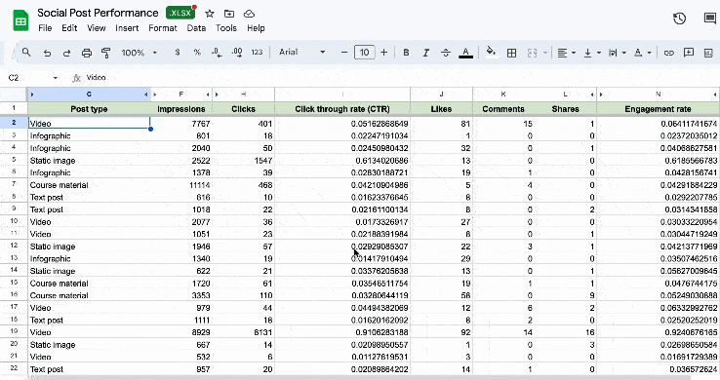Open the Insert menu
720x380 pixels.
coord(127,28)
